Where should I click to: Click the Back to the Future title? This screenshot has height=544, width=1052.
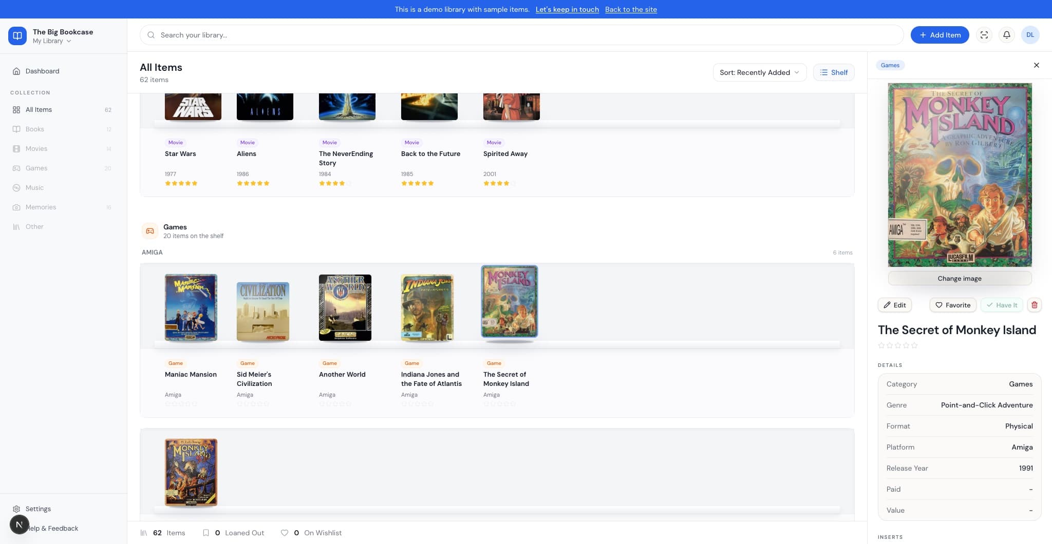[x=430, y=154]
